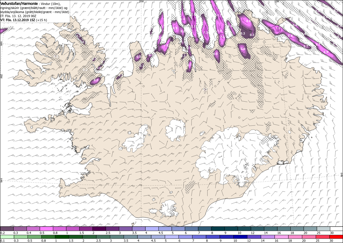This screenshot has width=343, height=243.
Task: Select the 0.5–0.8 pink swatch in upper legend
Action: click(x=46, y=229)
